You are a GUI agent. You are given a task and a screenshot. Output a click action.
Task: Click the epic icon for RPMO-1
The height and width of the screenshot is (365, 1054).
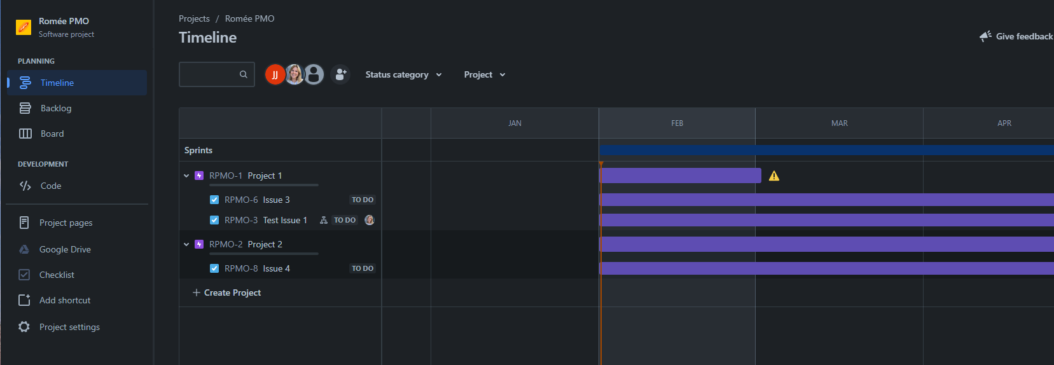(199, 176)
